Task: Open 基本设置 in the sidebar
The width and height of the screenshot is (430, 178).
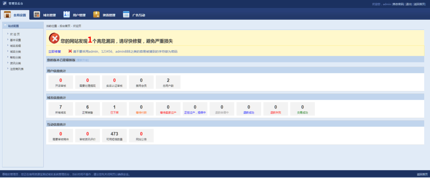Action: 15,40
